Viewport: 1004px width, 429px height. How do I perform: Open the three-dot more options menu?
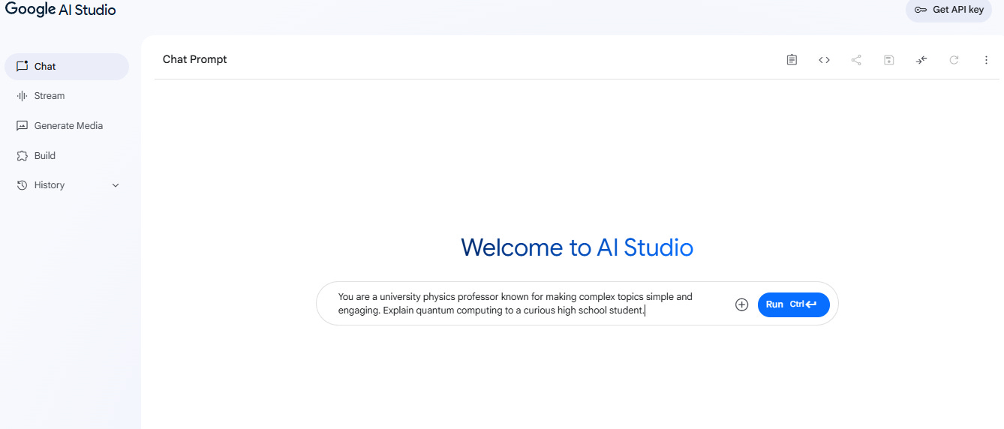(986, 60)
